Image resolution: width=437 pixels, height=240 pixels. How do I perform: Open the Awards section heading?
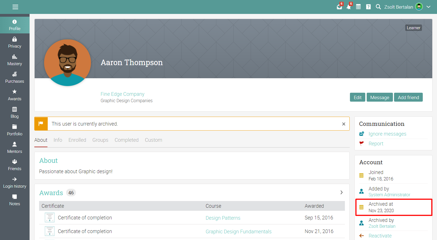[x=51, y=193]
